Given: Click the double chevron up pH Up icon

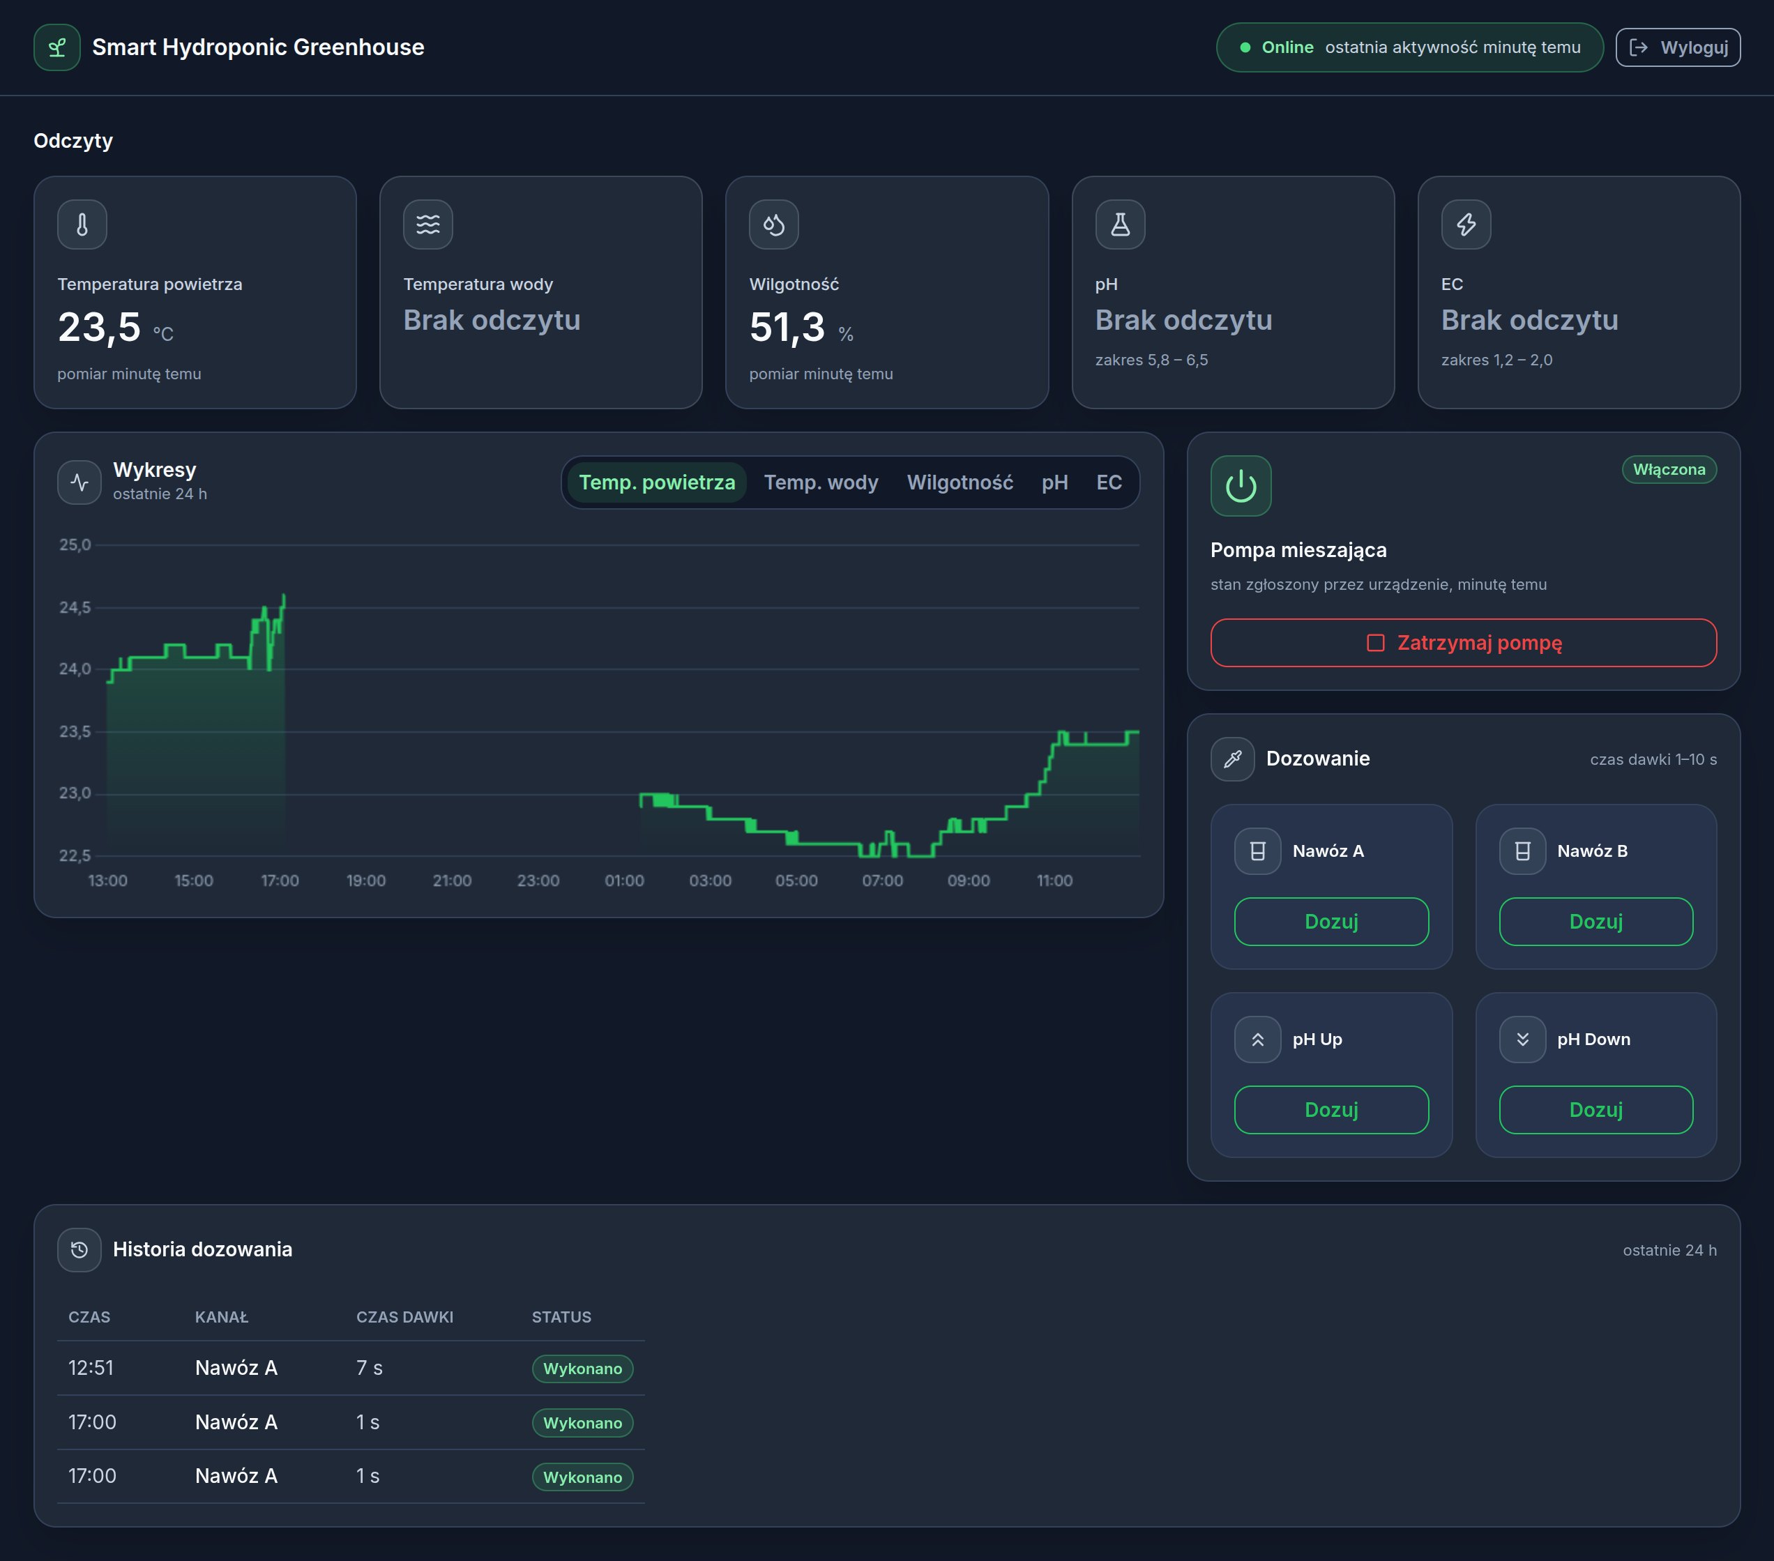Looking at the screenshot, I should click(1257, 1040).
